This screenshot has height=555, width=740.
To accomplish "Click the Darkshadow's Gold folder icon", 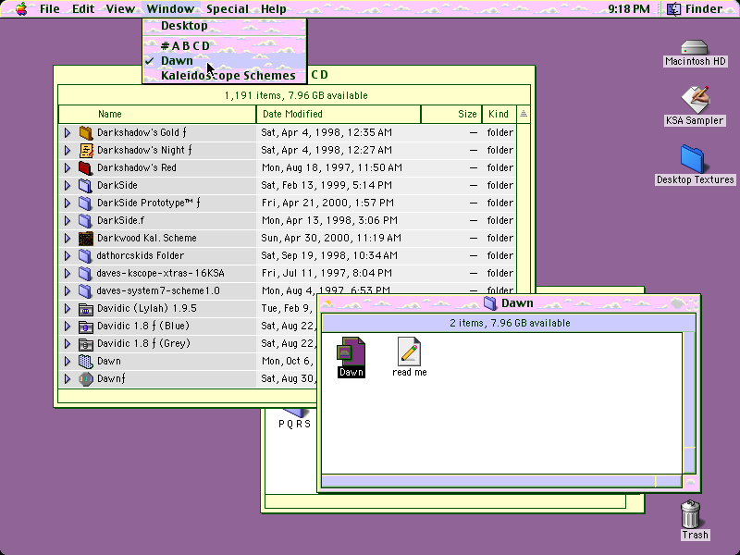I will [x=85, y=132].
